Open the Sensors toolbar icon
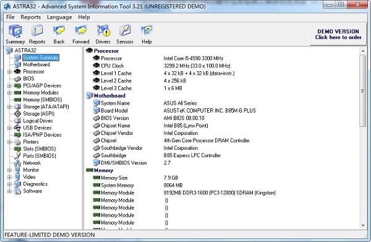 (x=125, y=34)
